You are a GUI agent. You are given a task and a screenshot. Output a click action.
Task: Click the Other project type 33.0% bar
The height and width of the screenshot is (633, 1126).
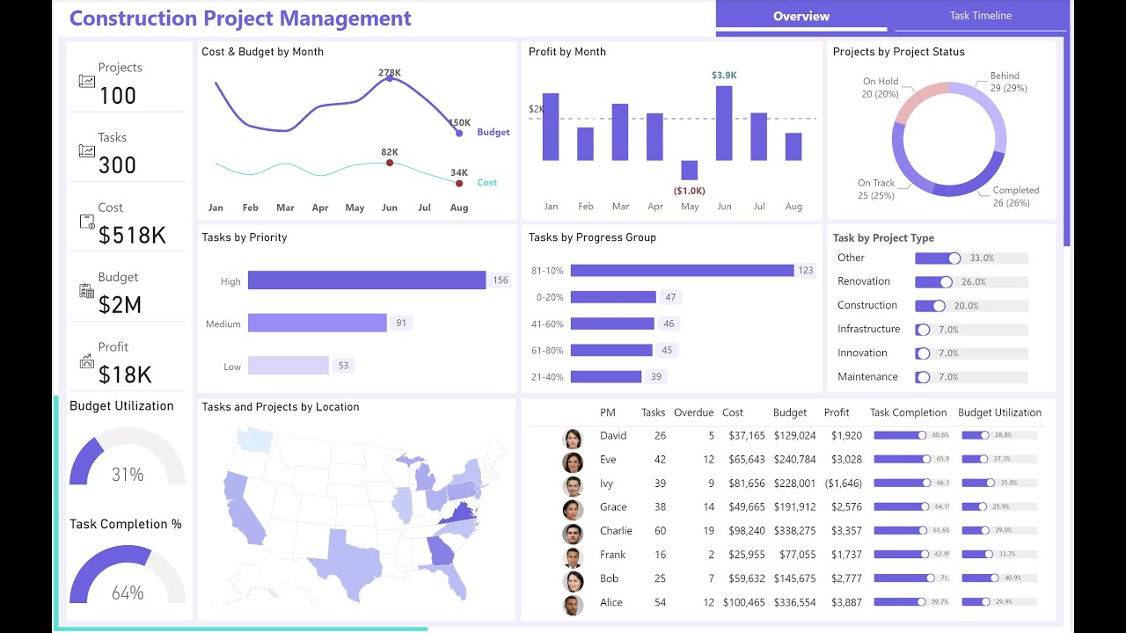click(971, 258)
